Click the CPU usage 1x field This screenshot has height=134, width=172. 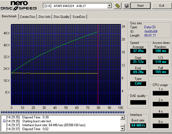click(161, 93)
